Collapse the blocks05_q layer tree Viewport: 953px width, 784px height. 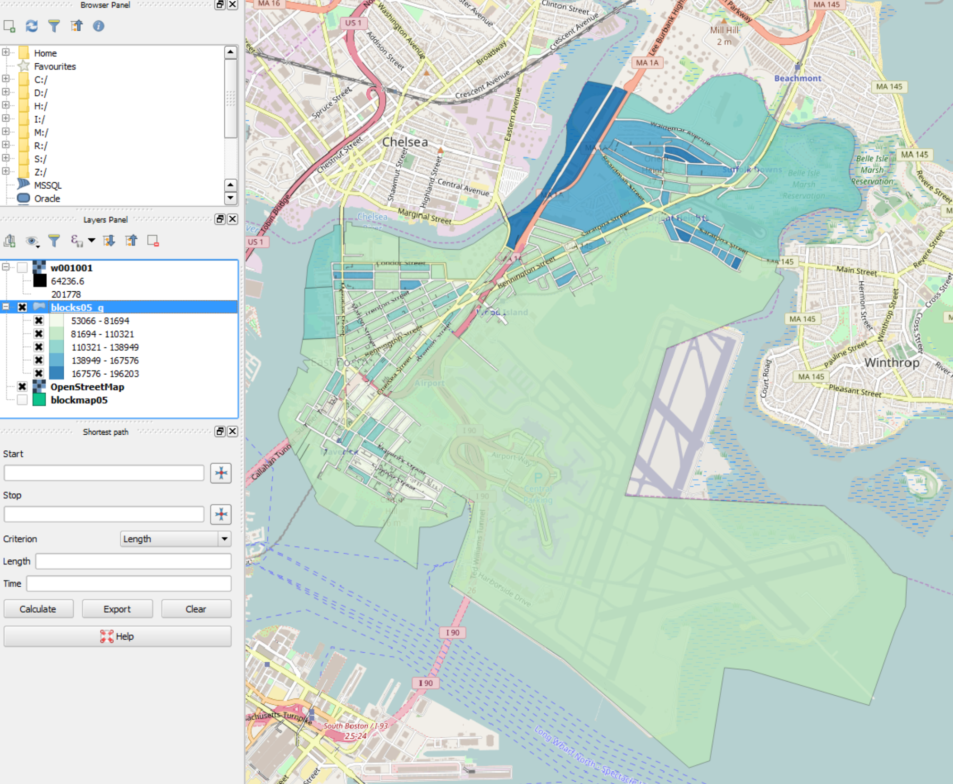pos(6,307)
